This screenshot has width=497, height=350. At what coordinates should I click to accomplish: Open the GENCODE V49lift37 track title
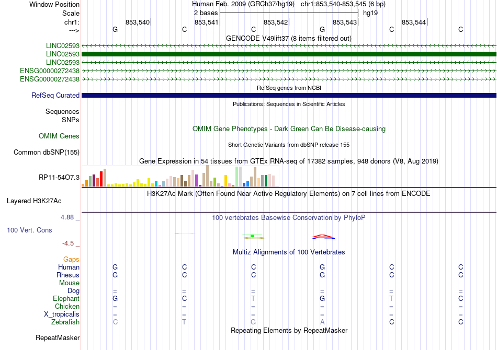tap(289, 38)
